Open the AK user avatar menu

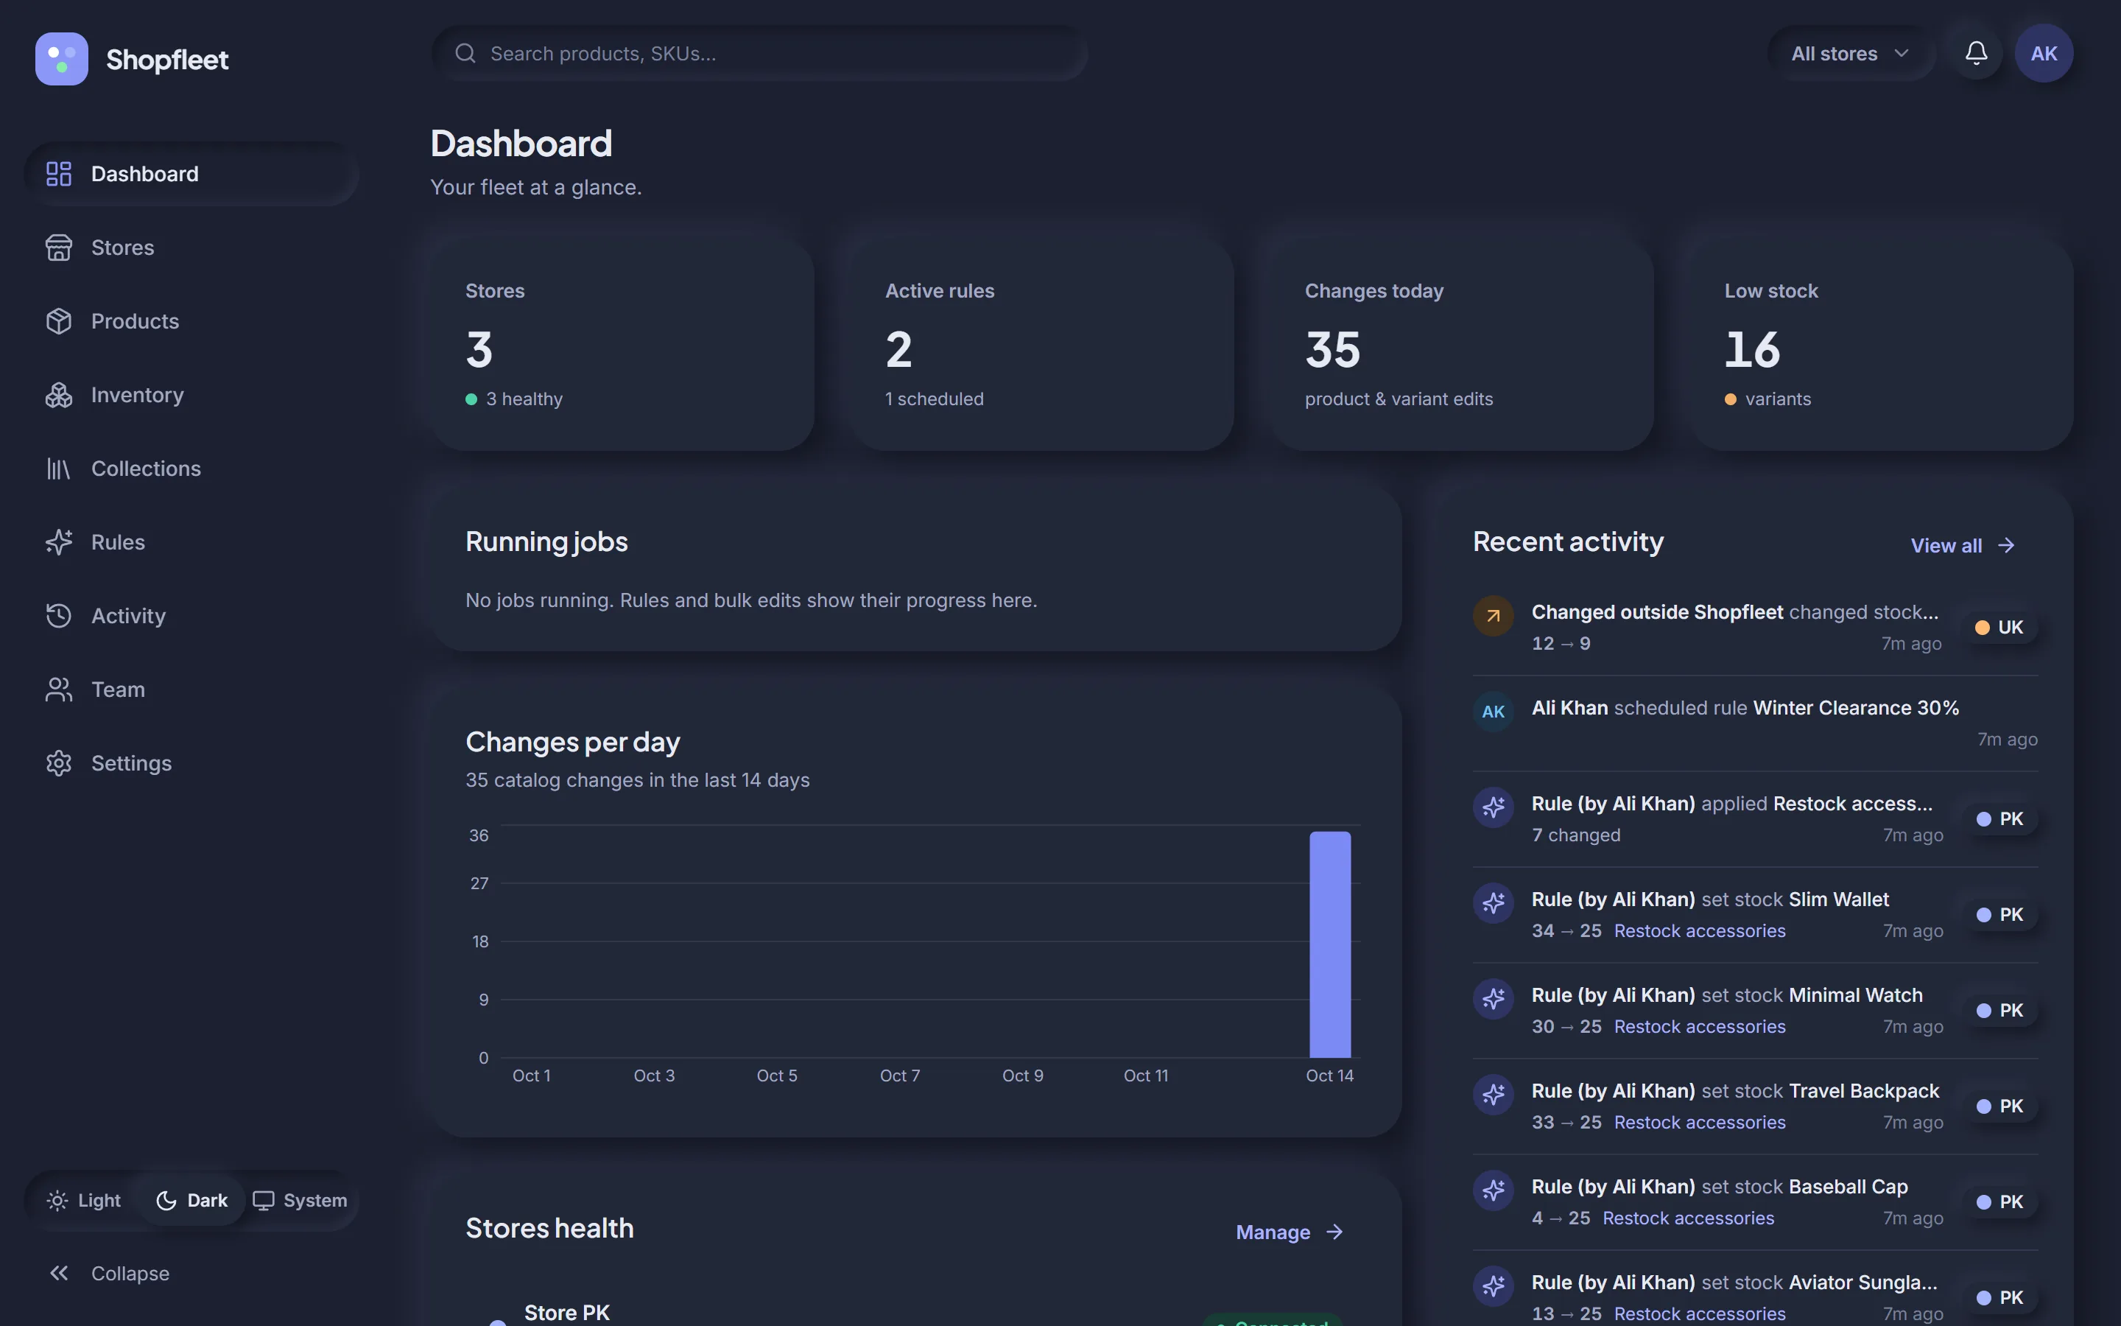2043,54
